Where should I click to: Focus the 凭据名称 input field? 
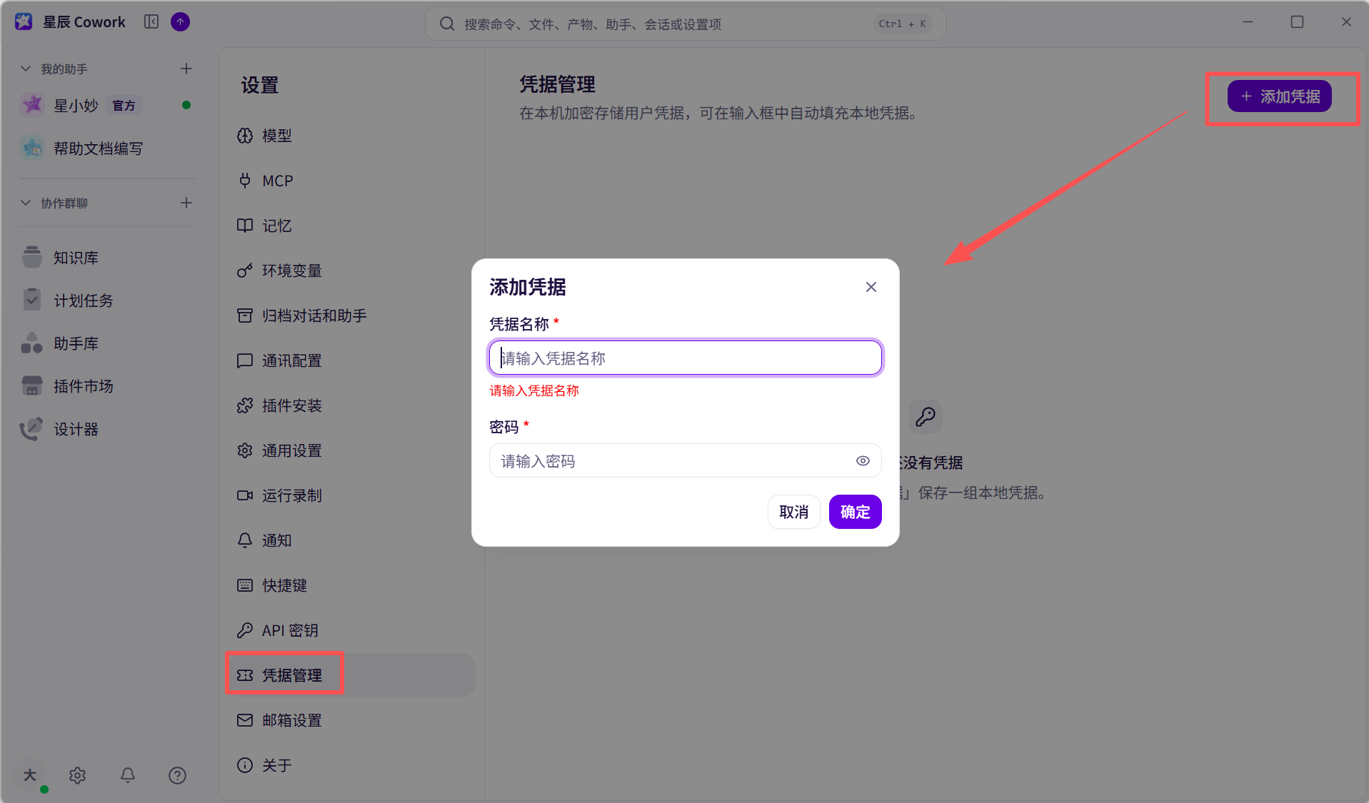point(686,358)
